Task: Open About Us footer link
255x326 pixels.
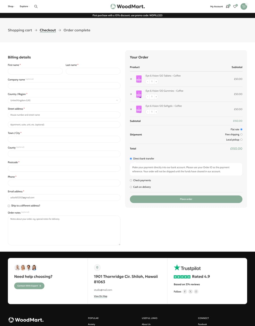Action: 146,324
